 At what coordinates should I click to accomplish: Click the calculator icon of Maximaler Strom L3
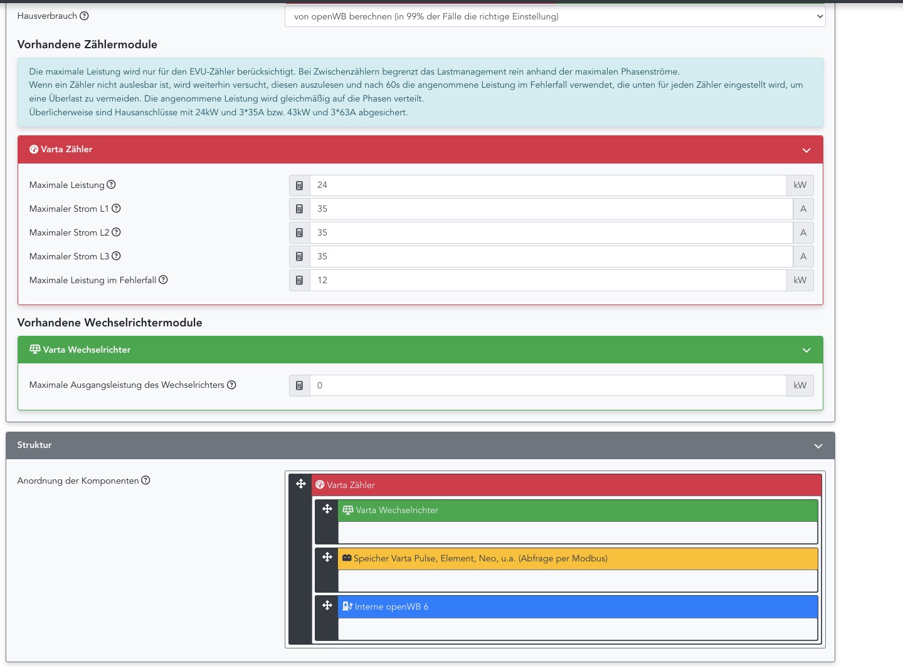(x=300, y=257)
